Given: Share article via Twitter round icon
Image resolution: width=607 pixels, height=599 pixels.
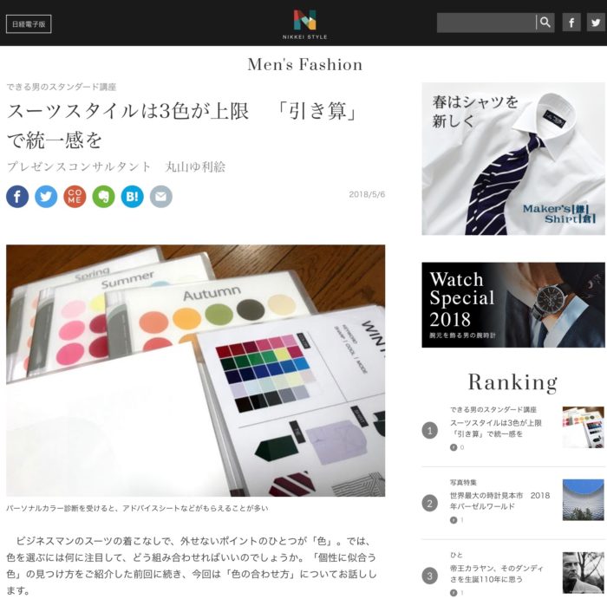Looking at the screenshot, I should point(46,197).
